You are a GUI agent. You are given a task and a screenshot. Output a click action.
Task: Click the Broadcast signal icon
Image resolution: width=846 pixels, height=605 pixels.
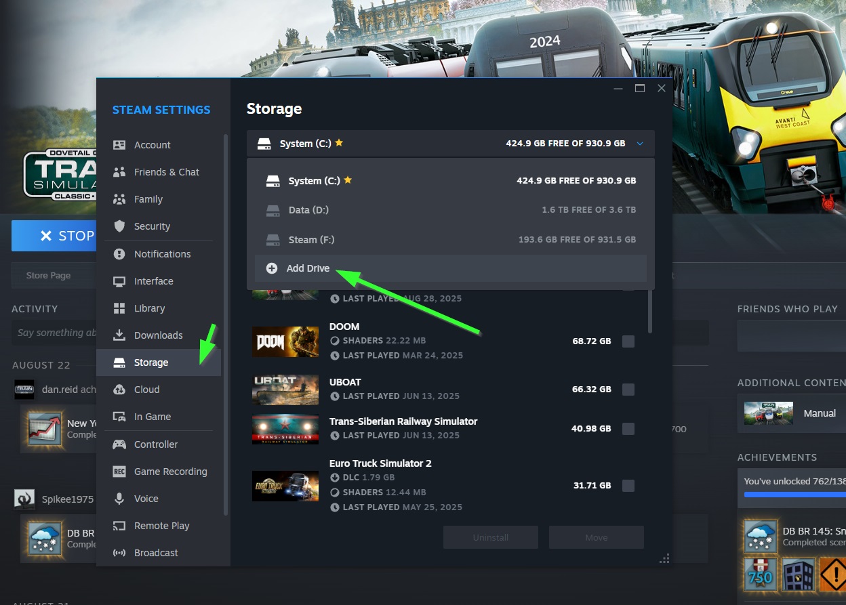(119, 553)
